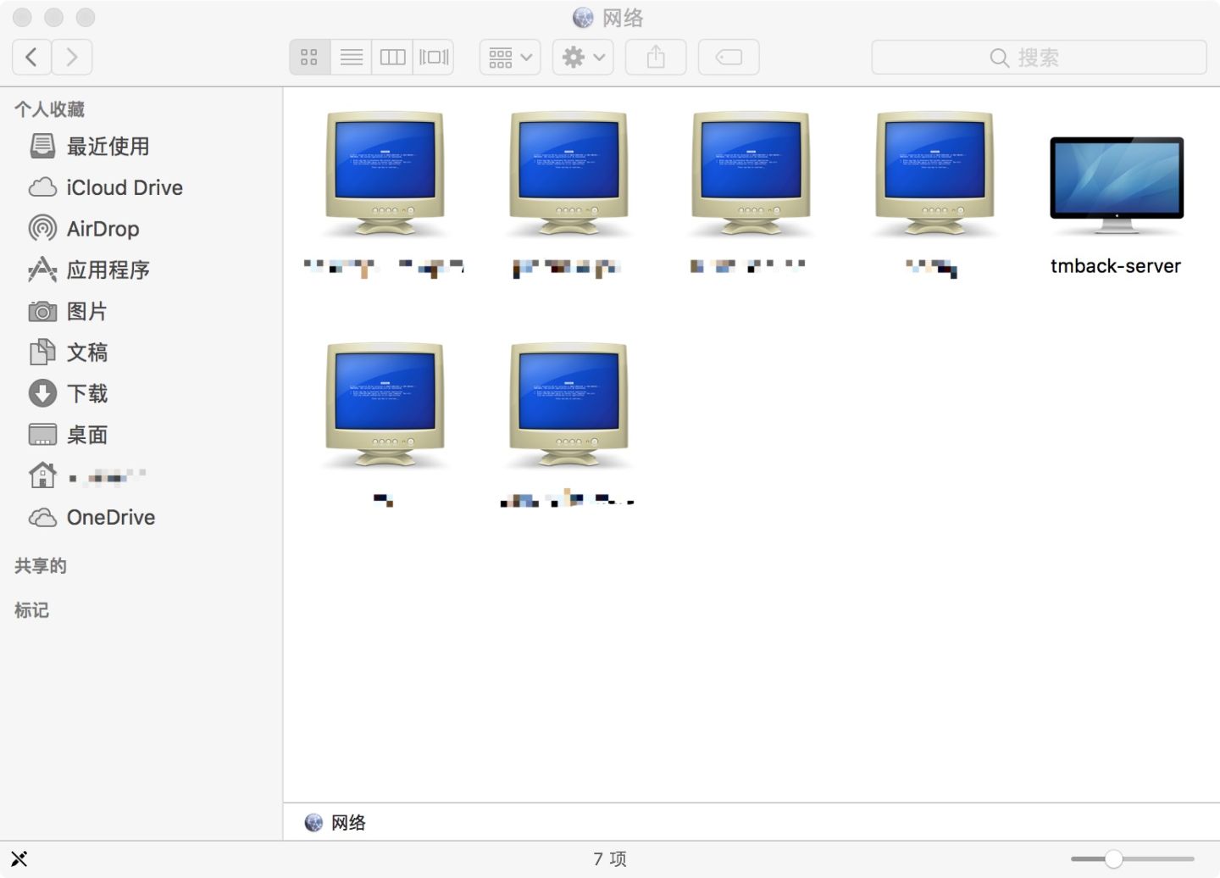Expand the 共享的 sidebar section

pyautogui.click(x=40, y=566)
